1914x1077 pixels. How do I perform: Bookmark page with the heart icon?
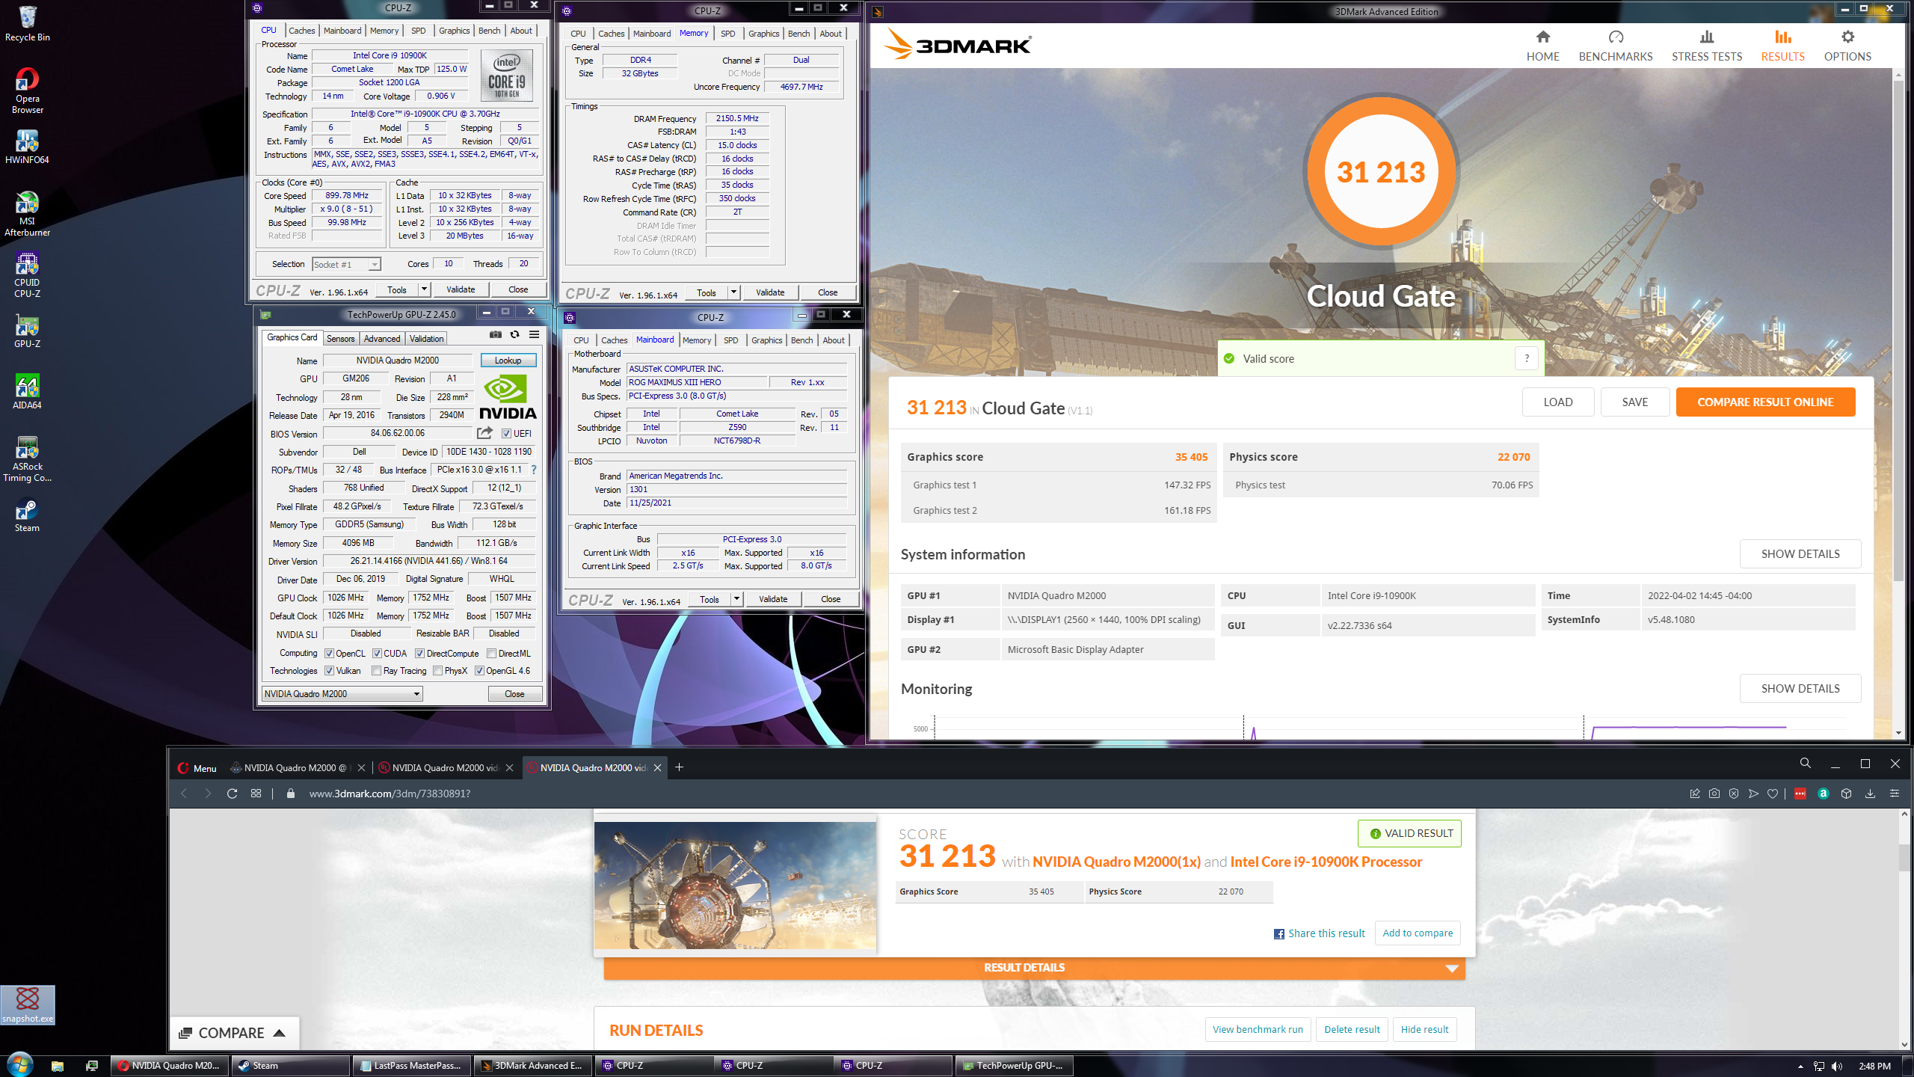click(x=1773, y=794)
